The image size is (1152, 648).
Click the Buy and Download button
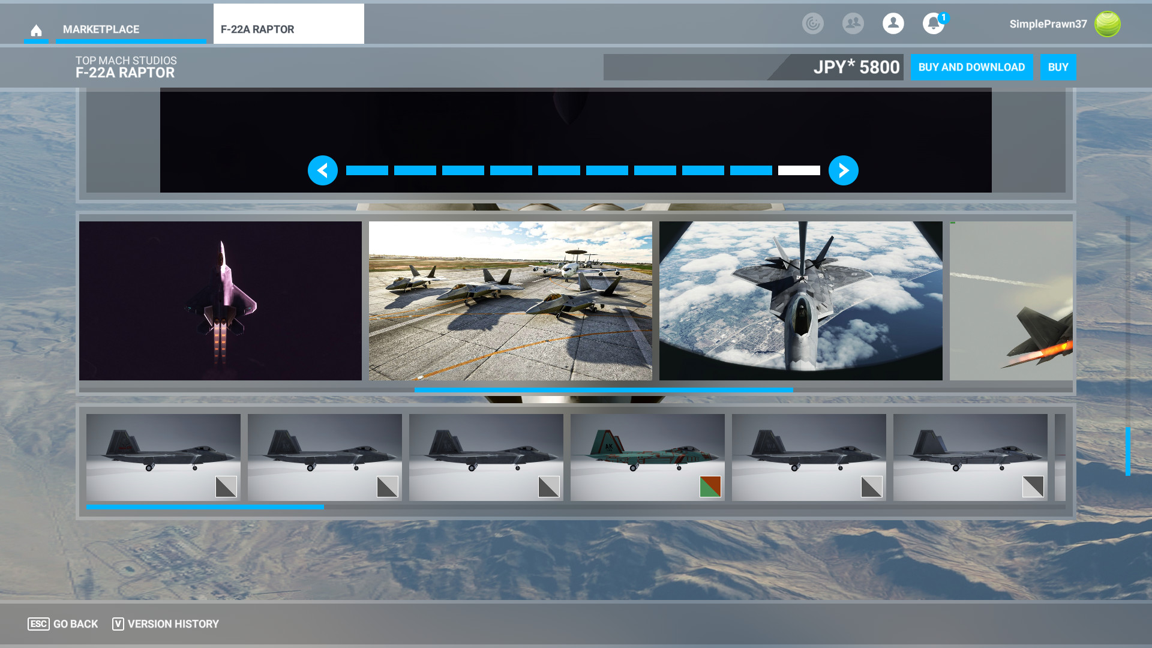coord(971,67)
